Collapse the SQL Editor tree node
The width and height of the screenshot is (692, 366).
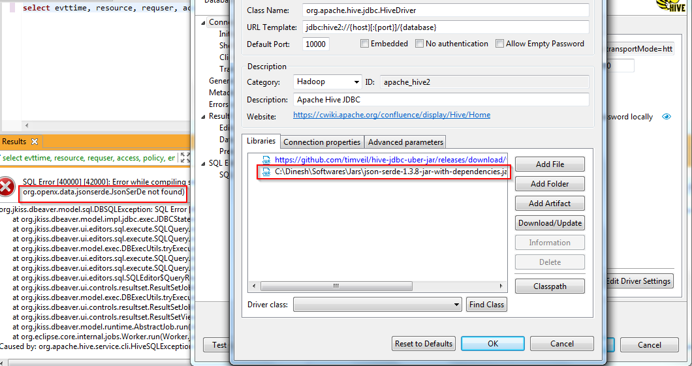[204, 163]
